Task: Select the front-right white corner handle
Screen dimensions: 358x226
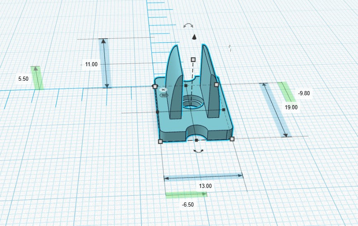Action: [232, 139]
